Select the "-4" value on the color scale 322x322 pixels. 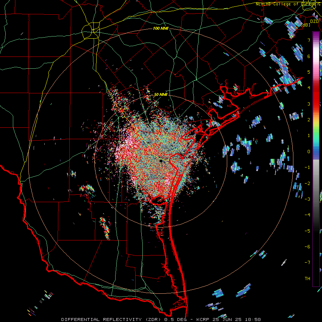307,215
